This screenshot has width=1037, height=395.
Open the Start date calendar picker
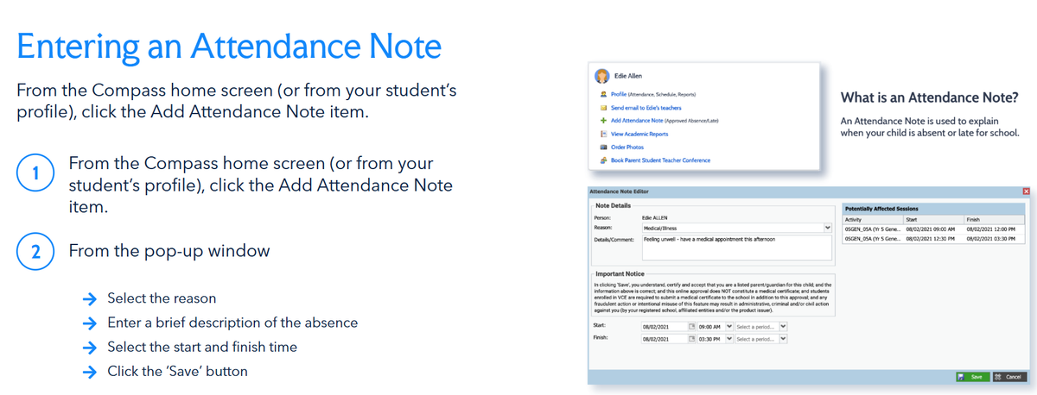[692, 327]
